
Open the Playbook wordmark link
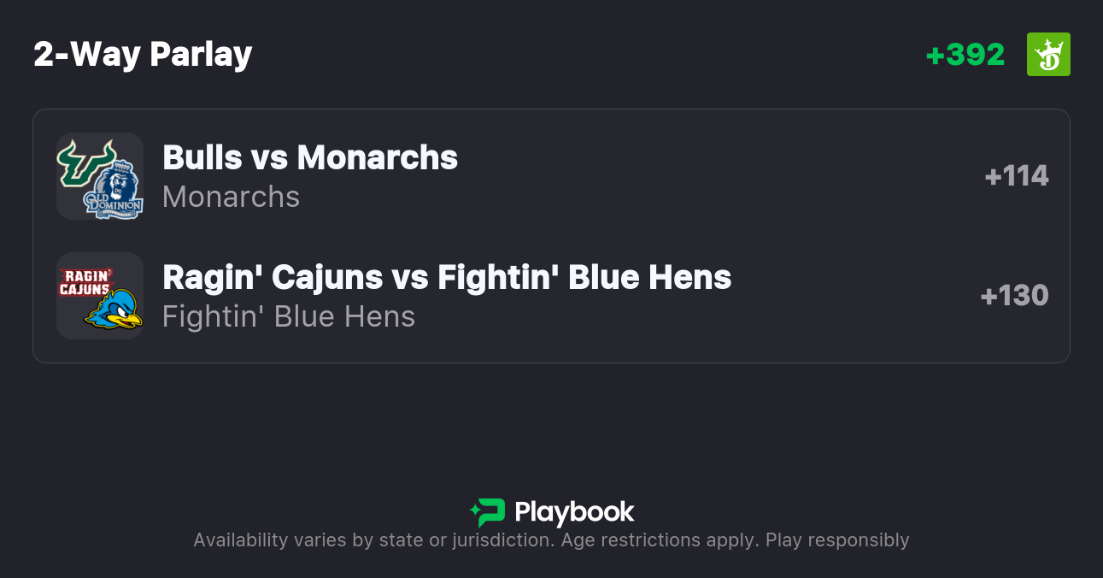(x=574, y=512)
